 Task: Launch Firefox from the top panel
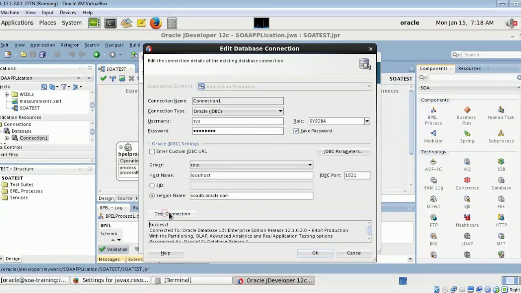pyautogui.click(x=156, y=23)
